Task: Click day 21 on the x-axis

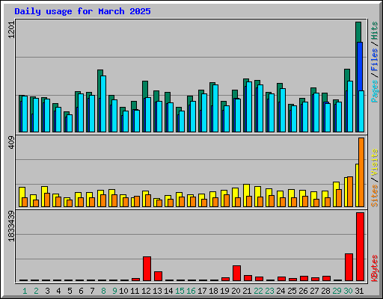Action: click(247, 291)
